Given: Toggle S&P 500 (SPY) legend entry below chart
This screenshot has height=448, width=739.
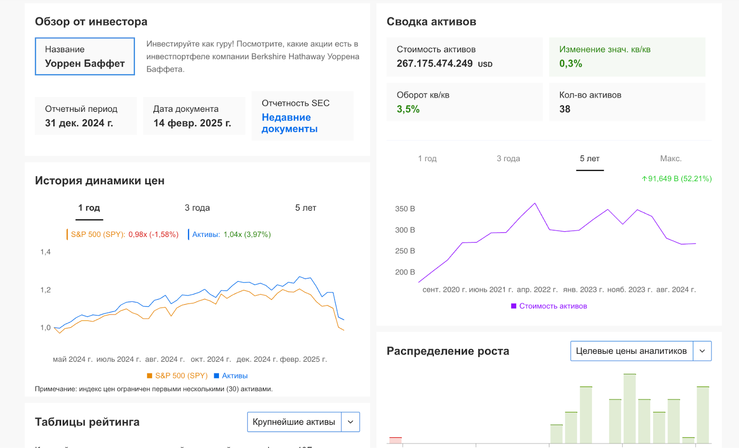Looking at the screenshot, I should pyautogui.click(x=177, y=376).
